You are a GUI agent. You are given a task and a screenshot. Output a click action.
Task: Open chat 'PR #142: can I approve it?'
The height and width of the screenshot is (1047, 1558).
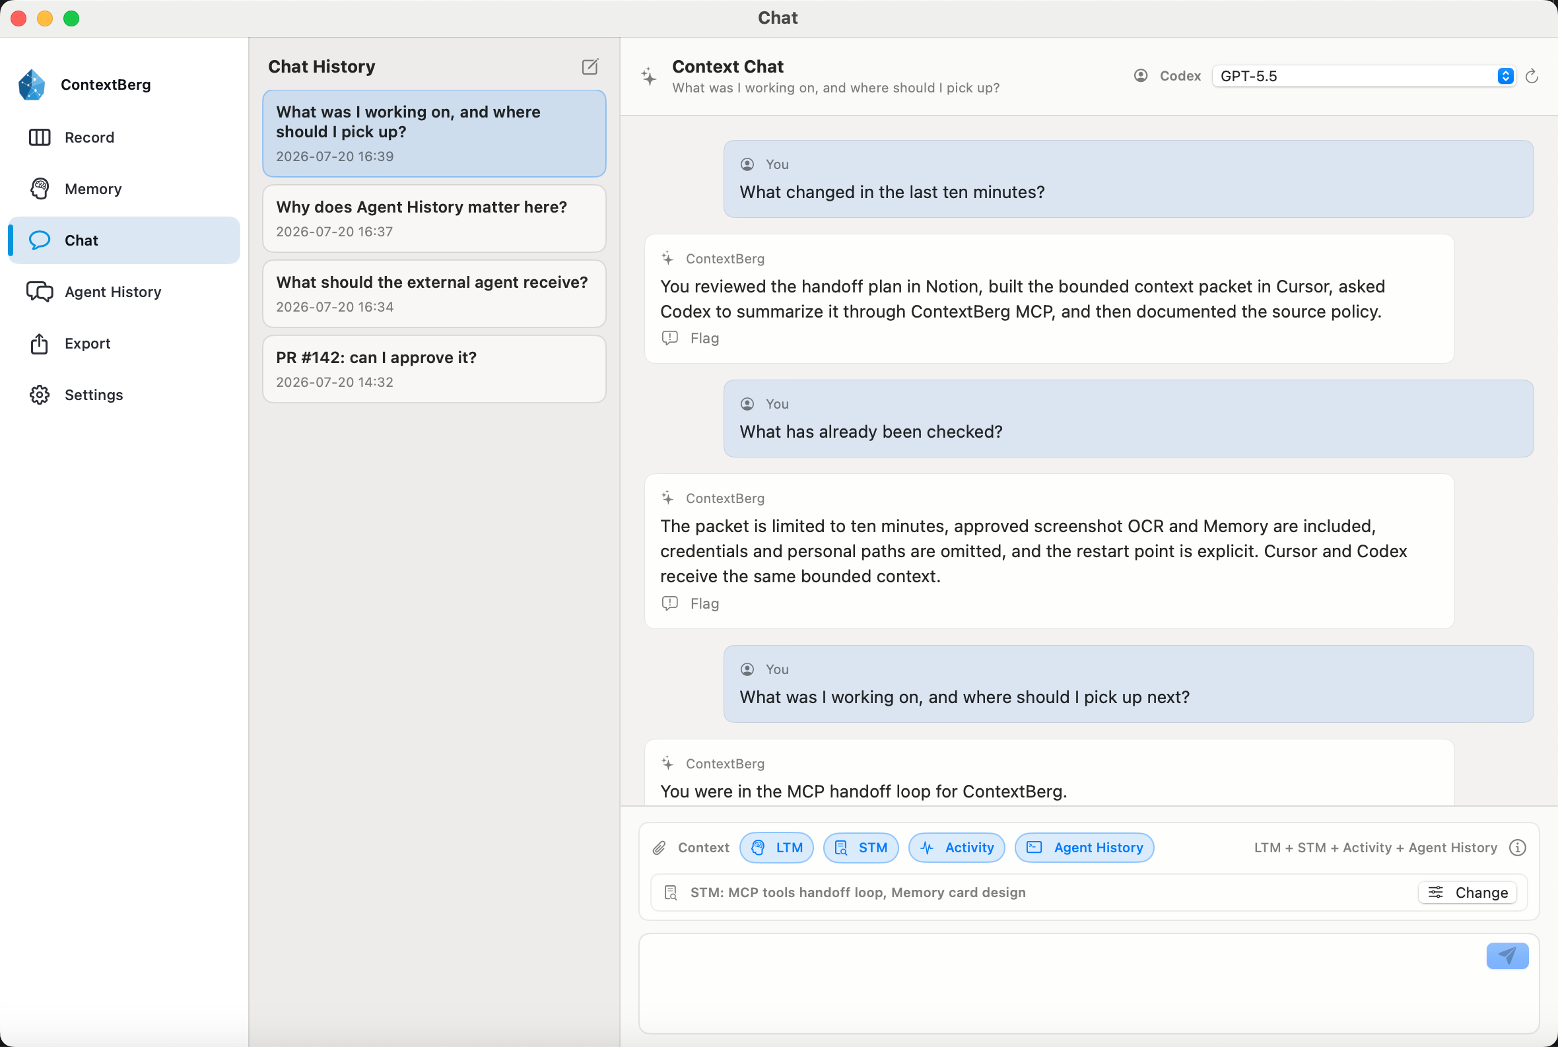pyautogui.click(x=434, y=369)
